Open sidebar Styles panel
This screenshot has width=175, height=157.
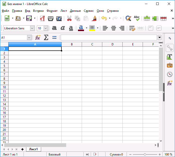[170, 57]
